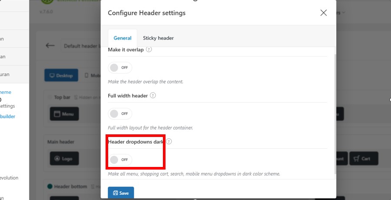Click the back arrow icon
The image size is (391, 200).
(x=50, y=46)
